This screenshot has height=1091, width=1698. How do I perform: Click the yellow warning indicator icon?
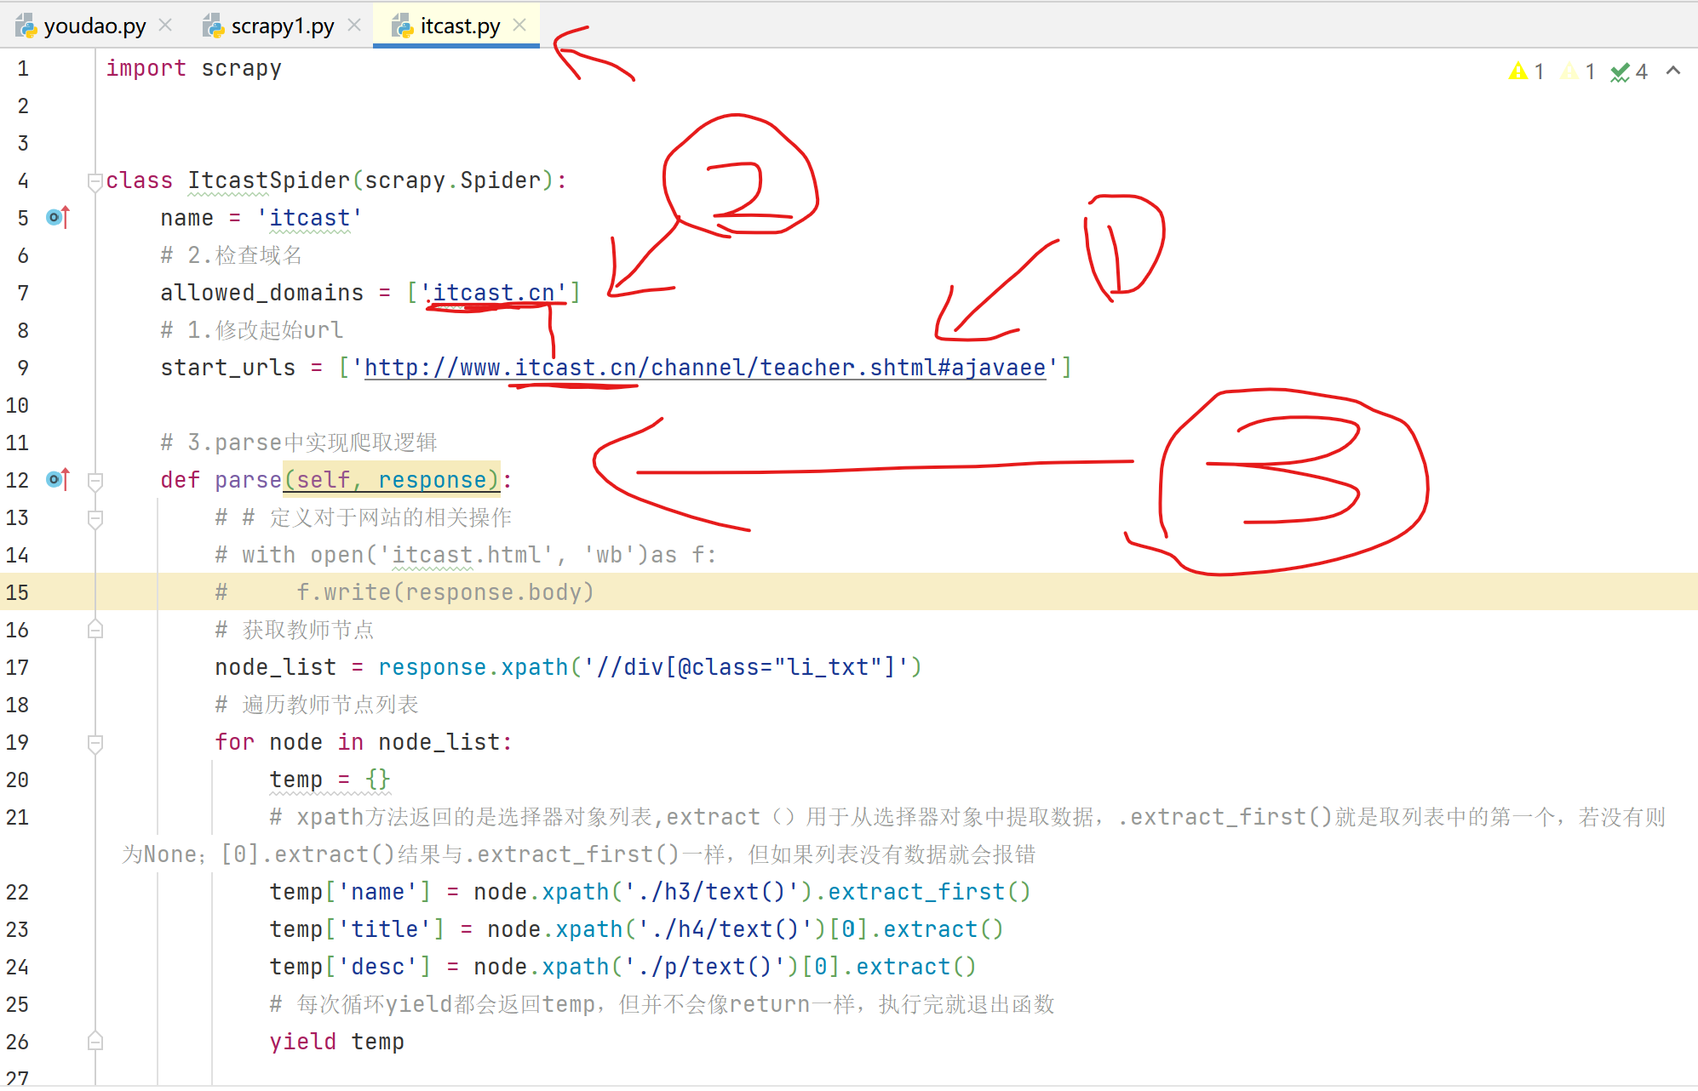pos(1517,71)
